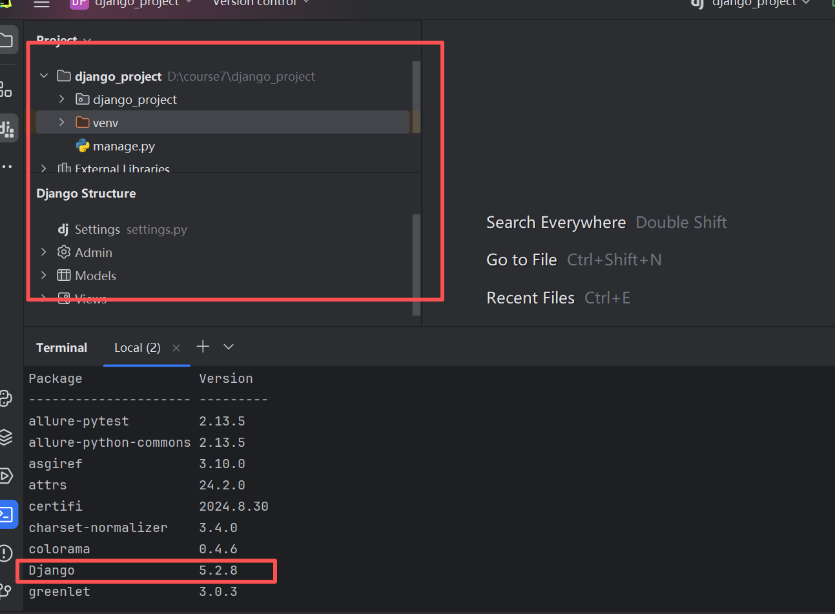The width and height of the screenshot is (835, 614).
Task: Click allure-python-commons in terminal output
Action: [110, 442]
